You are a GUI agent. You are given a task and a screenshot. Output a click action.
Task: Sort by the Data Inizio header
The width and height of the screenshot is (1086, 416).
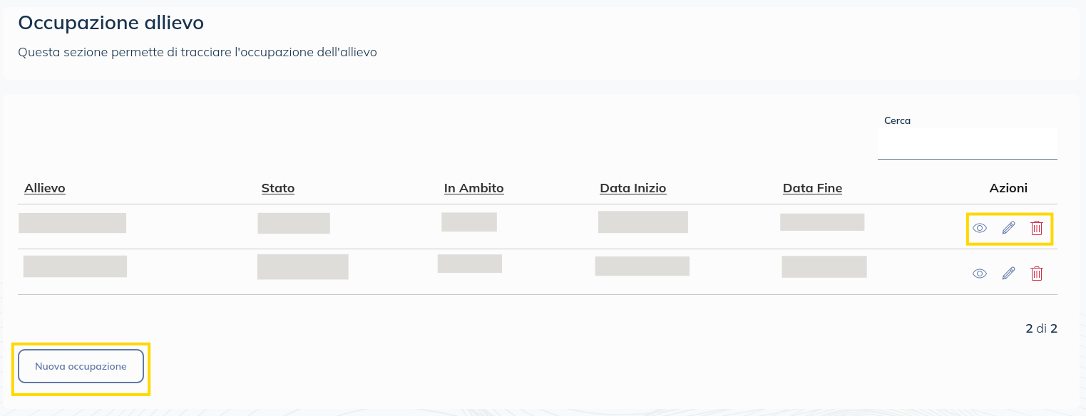[633, 189]
